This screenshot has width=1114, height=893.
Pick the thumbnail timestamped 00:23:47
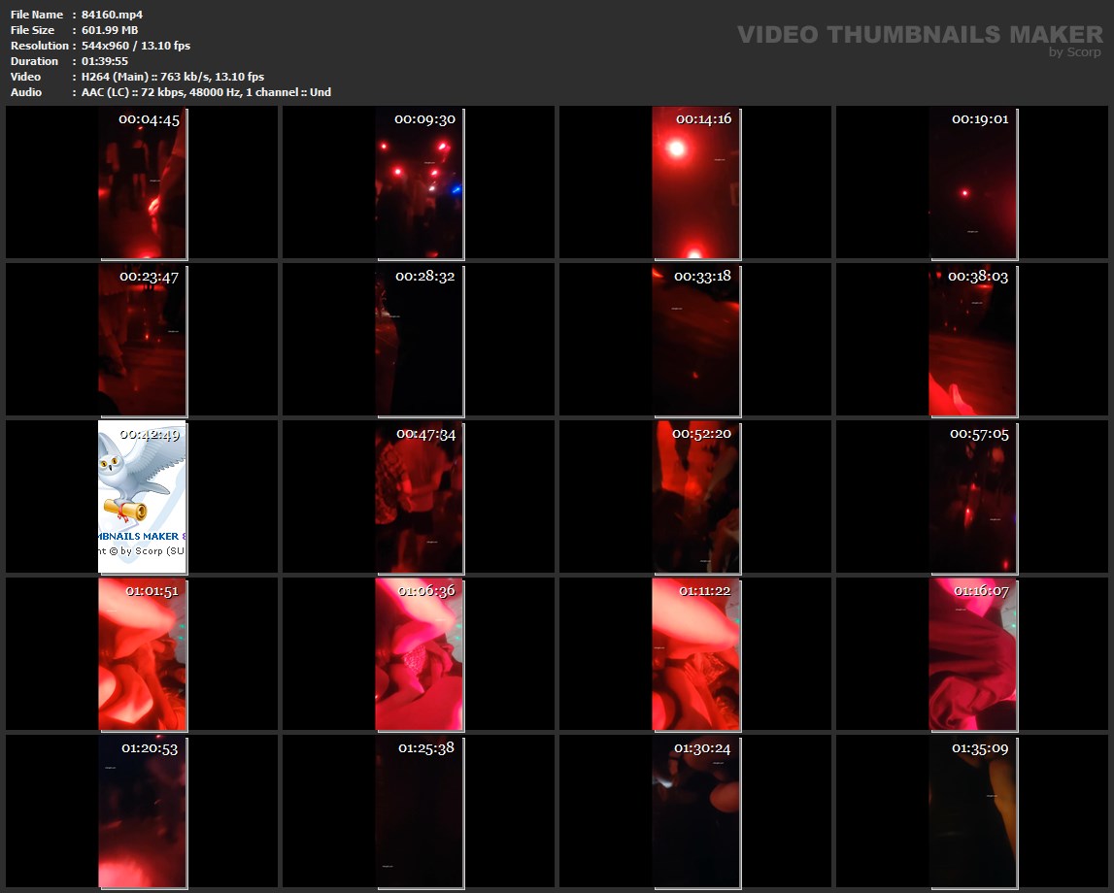tap(143, 341)
